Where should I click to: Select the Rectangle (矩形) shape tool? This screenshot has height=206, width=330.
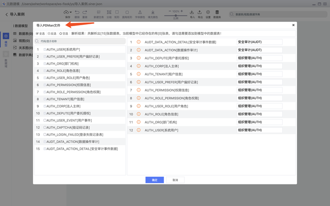click(117, 12)
